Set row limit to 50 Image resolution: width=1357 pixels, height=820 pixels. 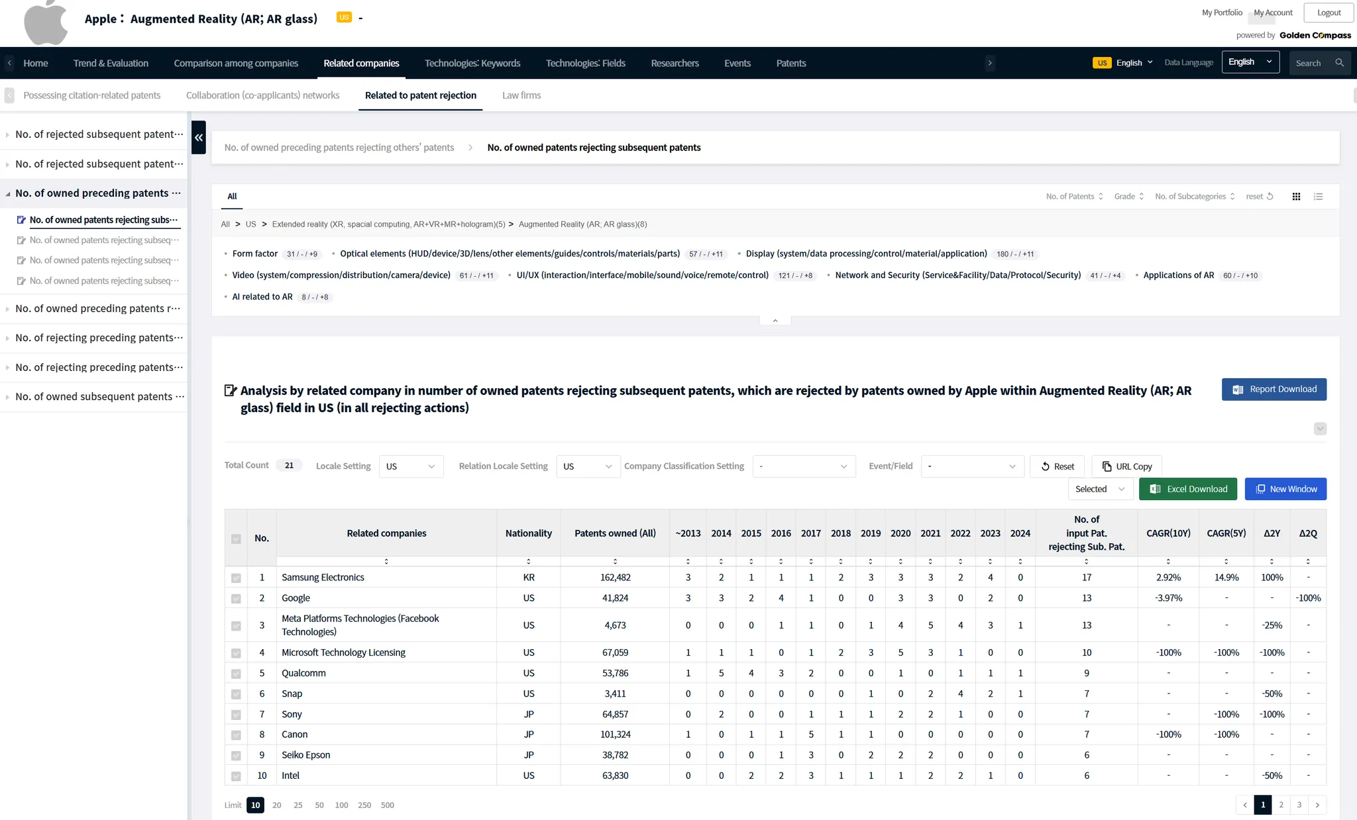pyautogui.click(x=319, y=805)
